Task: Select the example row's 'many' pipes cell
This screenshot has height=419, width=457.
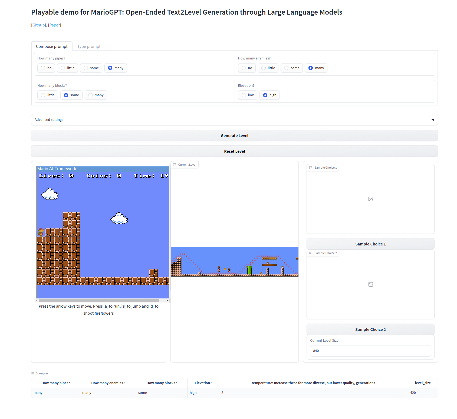Action: [x=55, y=393]
